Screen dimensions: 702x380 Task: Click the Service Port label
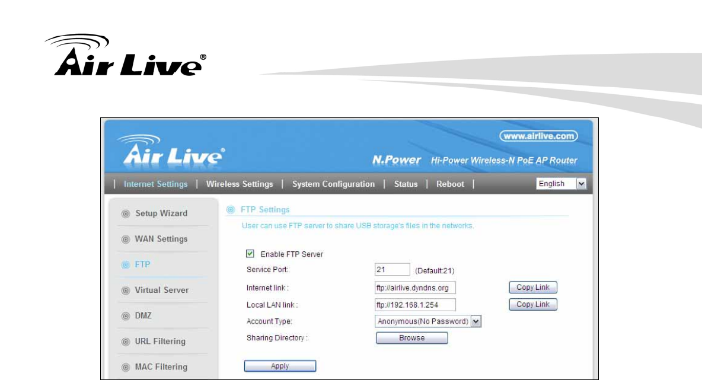tap(267, 270)
